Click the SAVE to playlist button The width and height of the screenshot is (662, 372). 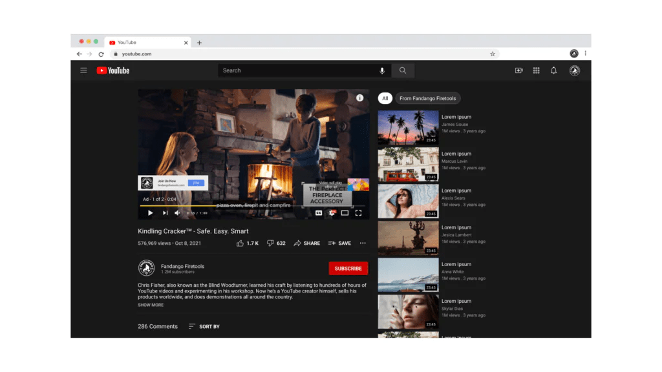point(339,243)
